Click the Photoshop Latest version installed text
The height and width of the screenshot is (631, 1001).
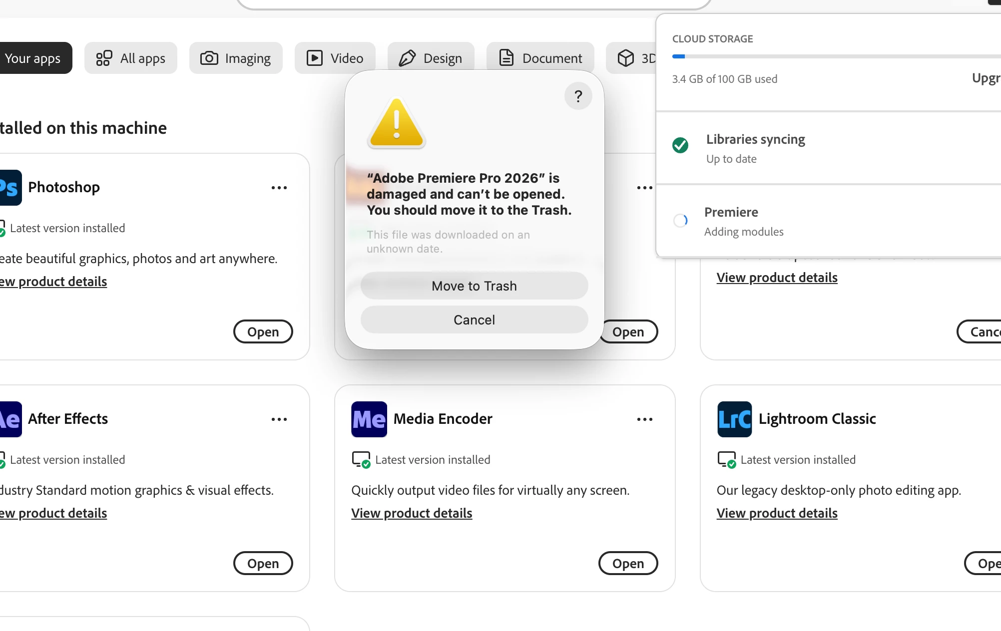point(67,228)
